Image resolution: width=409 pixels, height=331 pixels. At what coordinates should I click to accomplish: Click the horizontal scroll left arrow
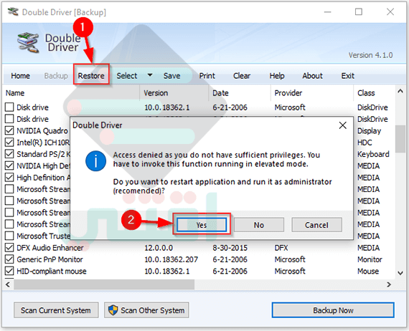(x=8, y=284)
